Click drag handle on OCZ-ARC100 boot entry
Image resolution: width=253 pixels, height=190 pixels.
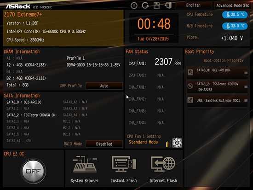246,73
